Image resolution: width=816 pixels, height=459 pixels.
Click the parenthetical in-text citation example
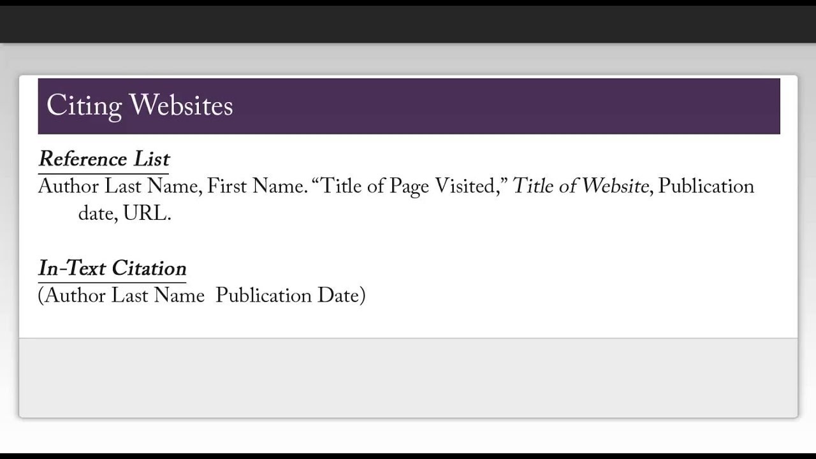coord(201,296)
